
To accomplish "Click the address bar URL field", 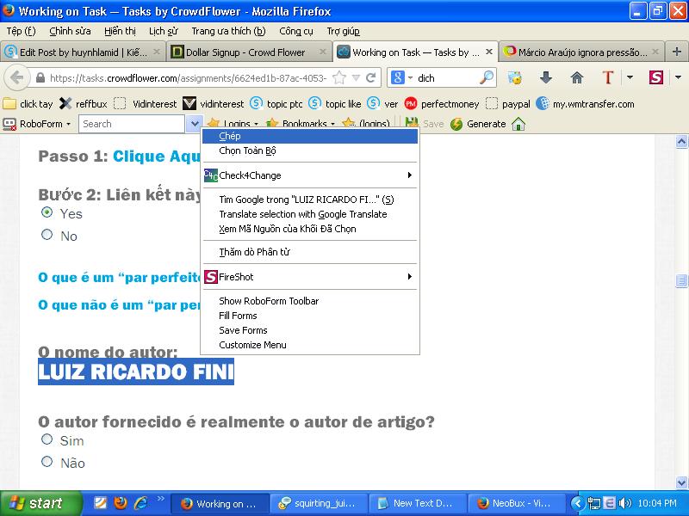I will pyautogui.click(x=188, y=78).
